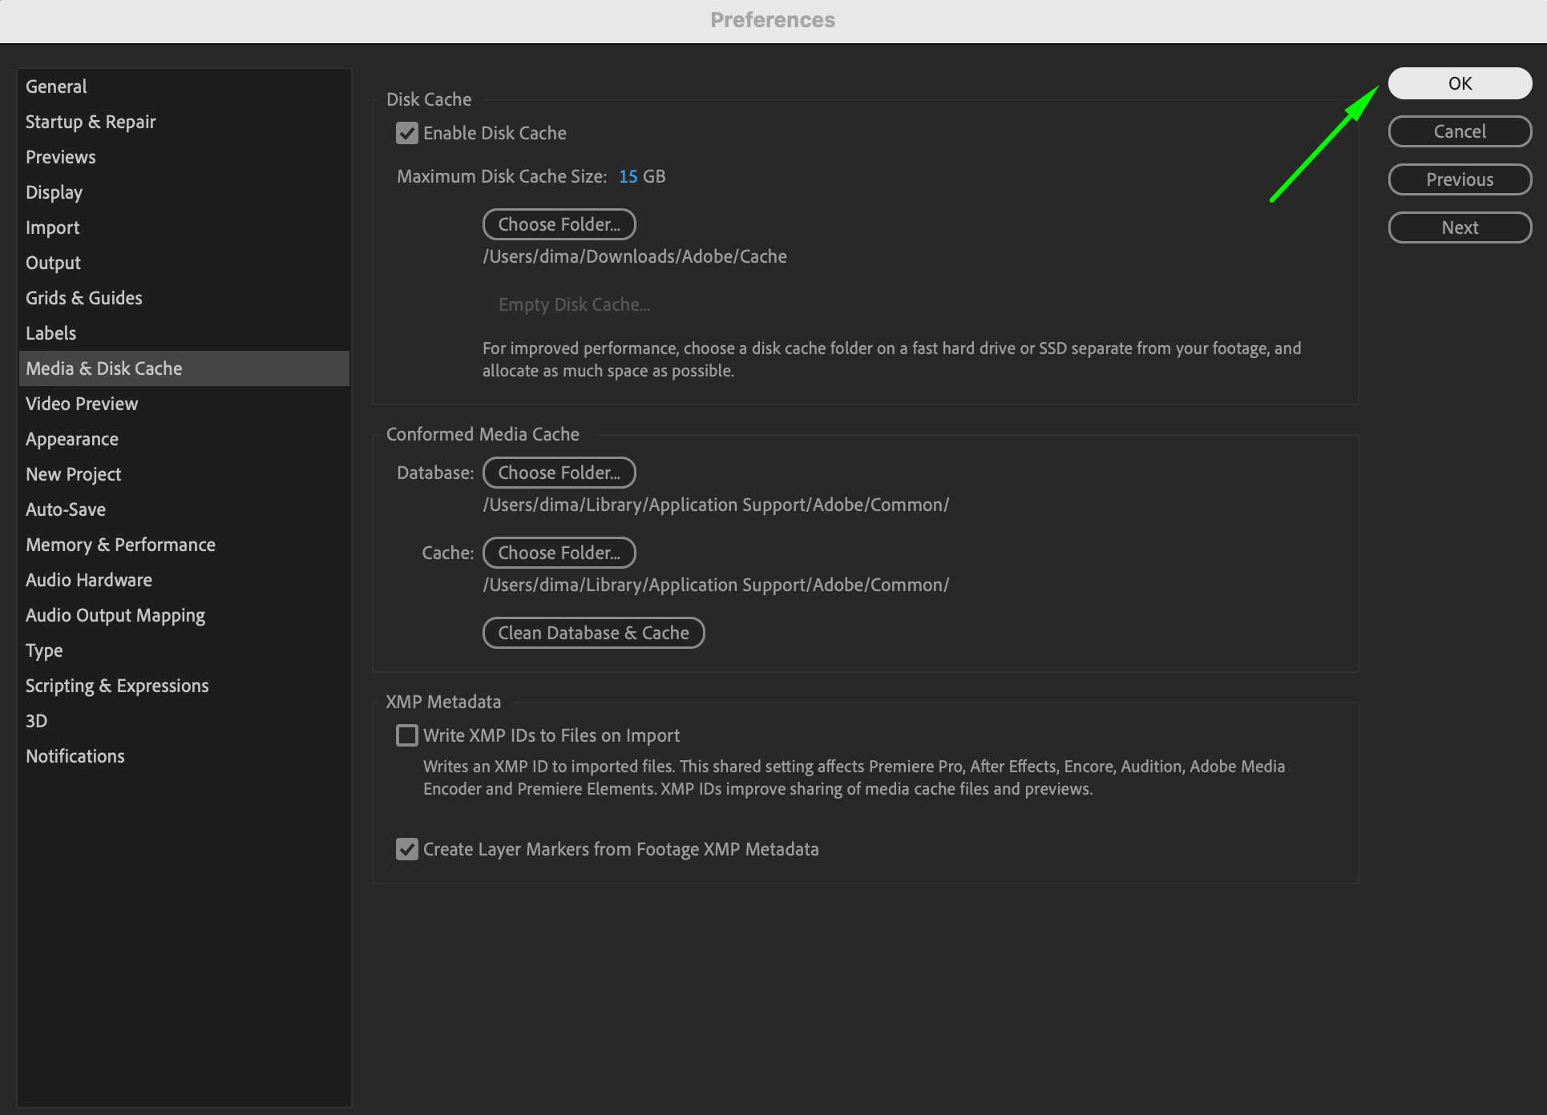The image size is (1547, 1115).
Task: Cancel the Preferences dialog
Action: pos(1459,131)
